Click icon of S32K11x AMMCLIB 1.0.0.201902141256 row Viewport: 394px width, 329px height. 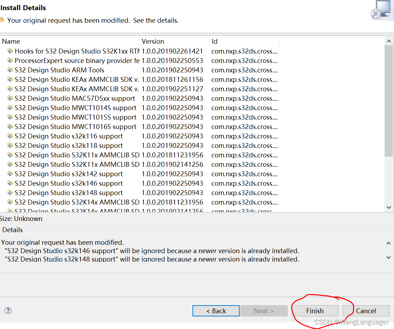pos(10,164)
